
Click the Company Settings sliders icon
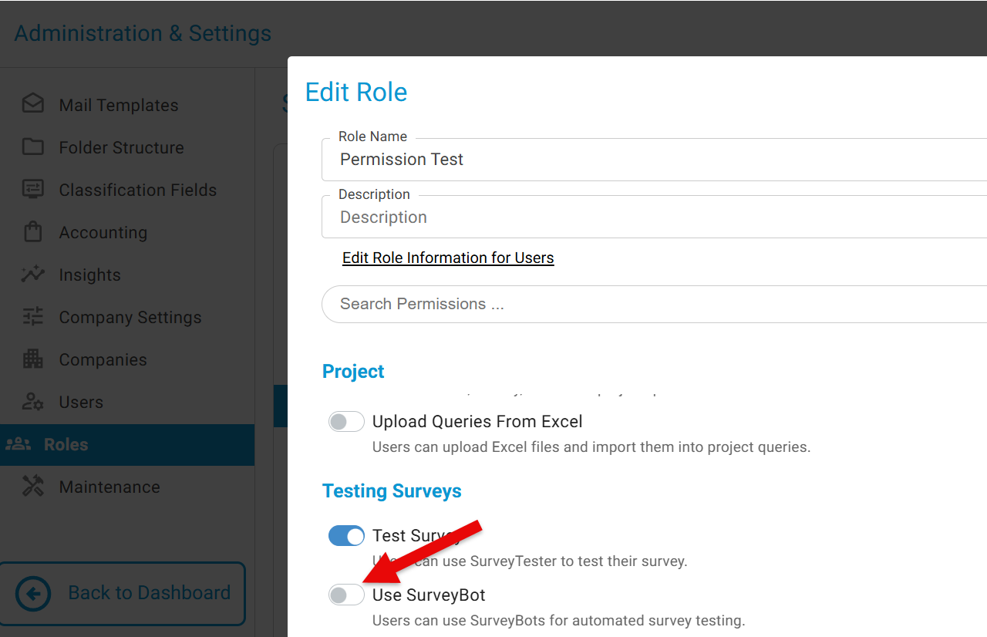point(33,316)
